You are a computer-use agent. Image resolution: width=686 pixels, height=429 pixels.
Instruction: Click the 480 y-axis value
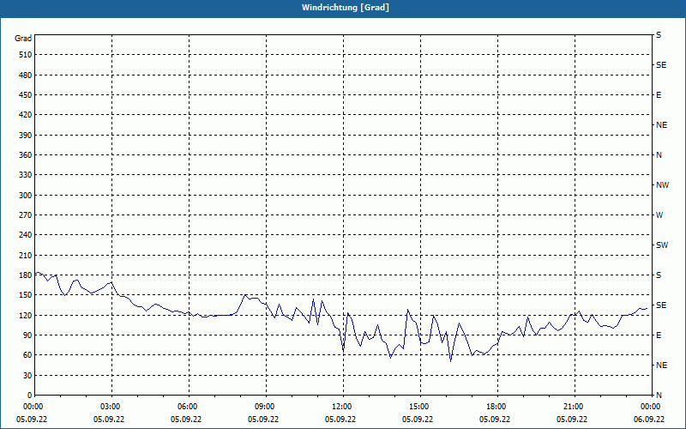click(26, 75)
